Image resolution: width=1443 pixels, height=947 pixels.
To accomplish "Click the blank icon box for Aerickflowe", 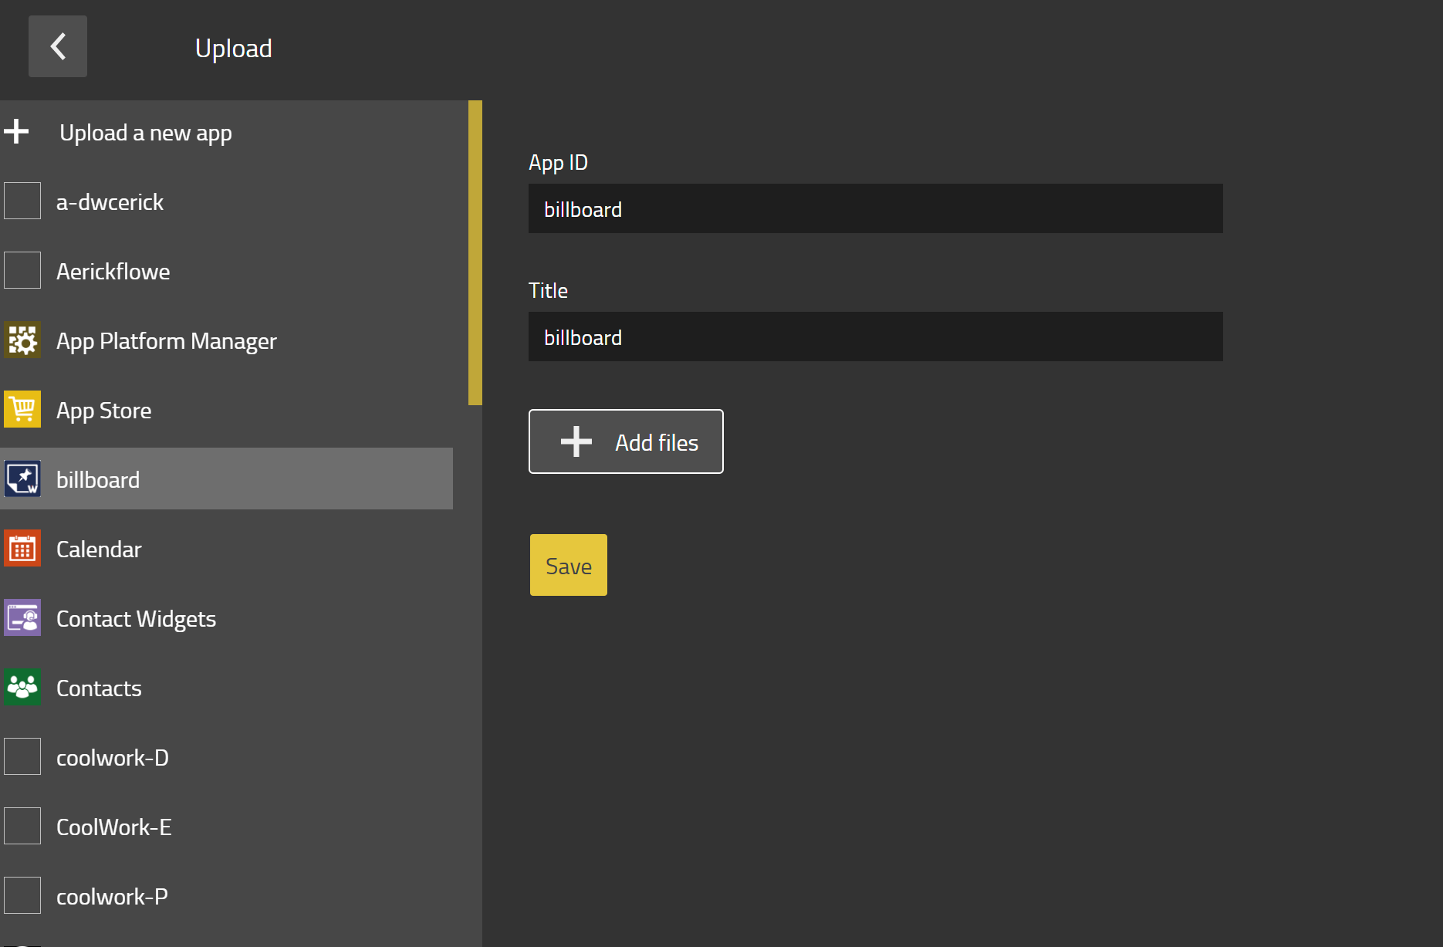I will pyautogui.click(x=22, y=270).
